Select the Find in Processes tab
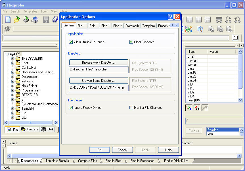Image resolution: width=245 pixels, height=171 pixels. [142, 161]
